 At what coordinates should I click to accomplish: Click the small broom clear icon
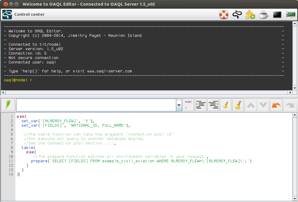(x=226, y=105)
